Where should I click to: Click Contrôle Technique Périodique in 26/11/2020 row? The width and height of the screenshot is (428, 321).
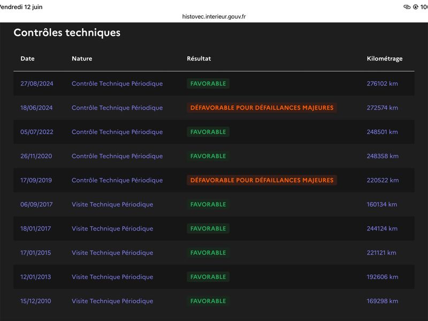[117, 156]
